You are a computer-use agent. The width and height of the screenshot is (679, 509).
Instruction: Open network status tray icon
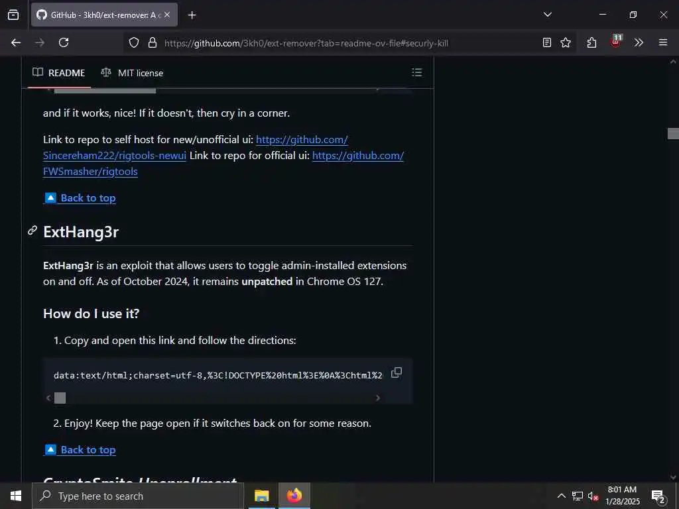578,496
